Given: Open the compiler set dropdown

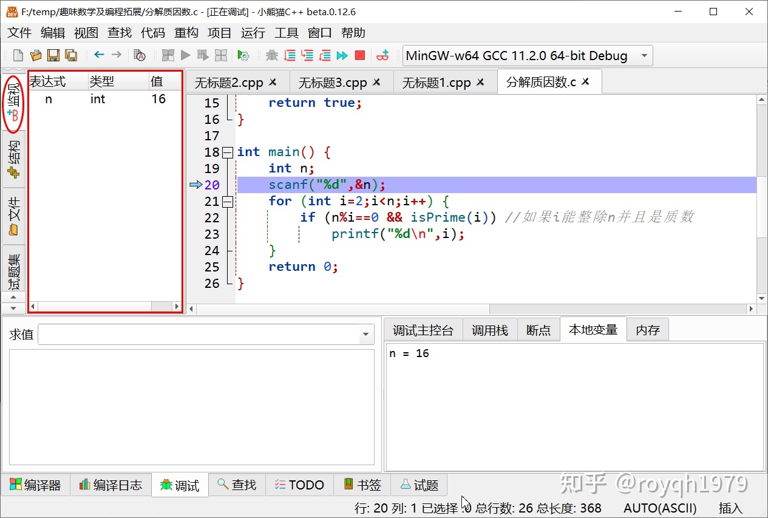Looking at the screenshot, I should (528, 56).
